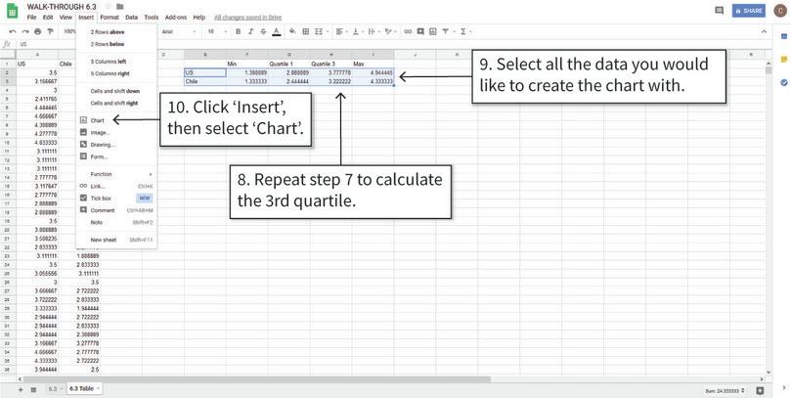The width and height of the screenshot is (791, 398).
Task: Add a new sheet with plus button
Action: click(x=21, y=390)
